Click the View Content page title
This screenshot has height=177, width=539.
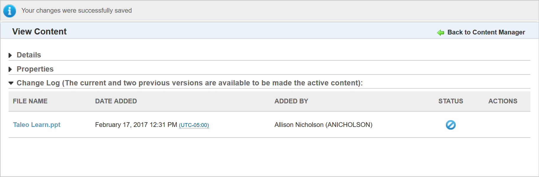click(39, 31)
